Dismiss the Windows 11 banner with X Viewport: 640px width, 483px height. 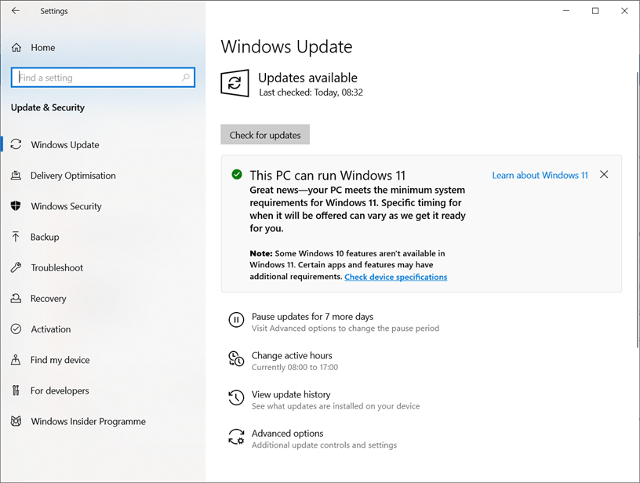point(604,175)
